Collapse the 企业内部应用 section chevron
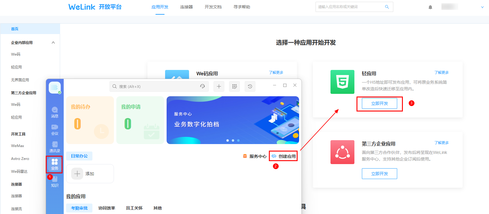This screenshot has width=489, height=214. 53,43
